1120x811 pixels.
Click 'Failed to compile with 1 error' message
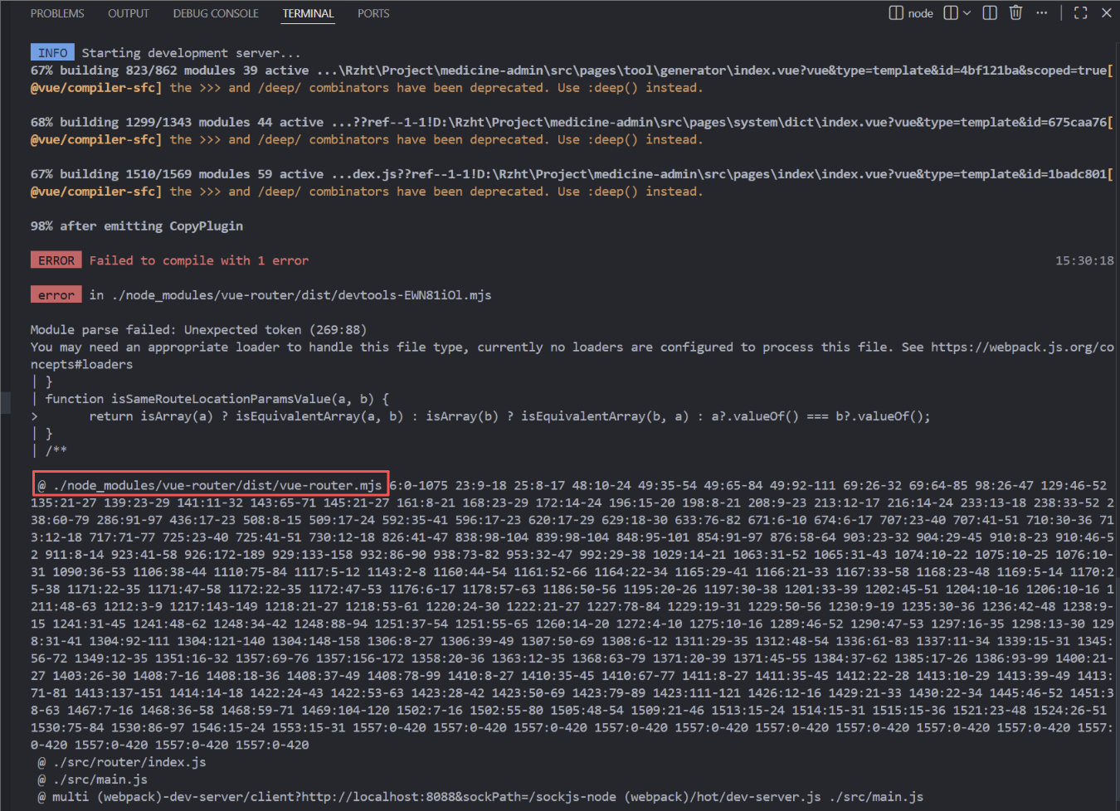point(199,260)
